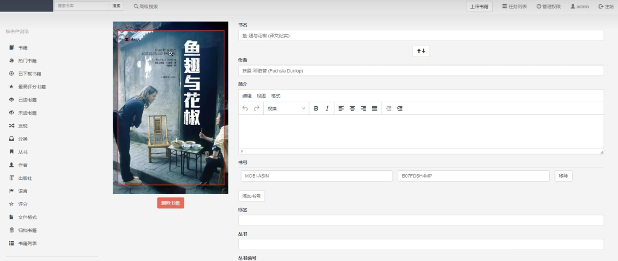
Task: Click into the 简介 description text area
Action: pos(421,131)
